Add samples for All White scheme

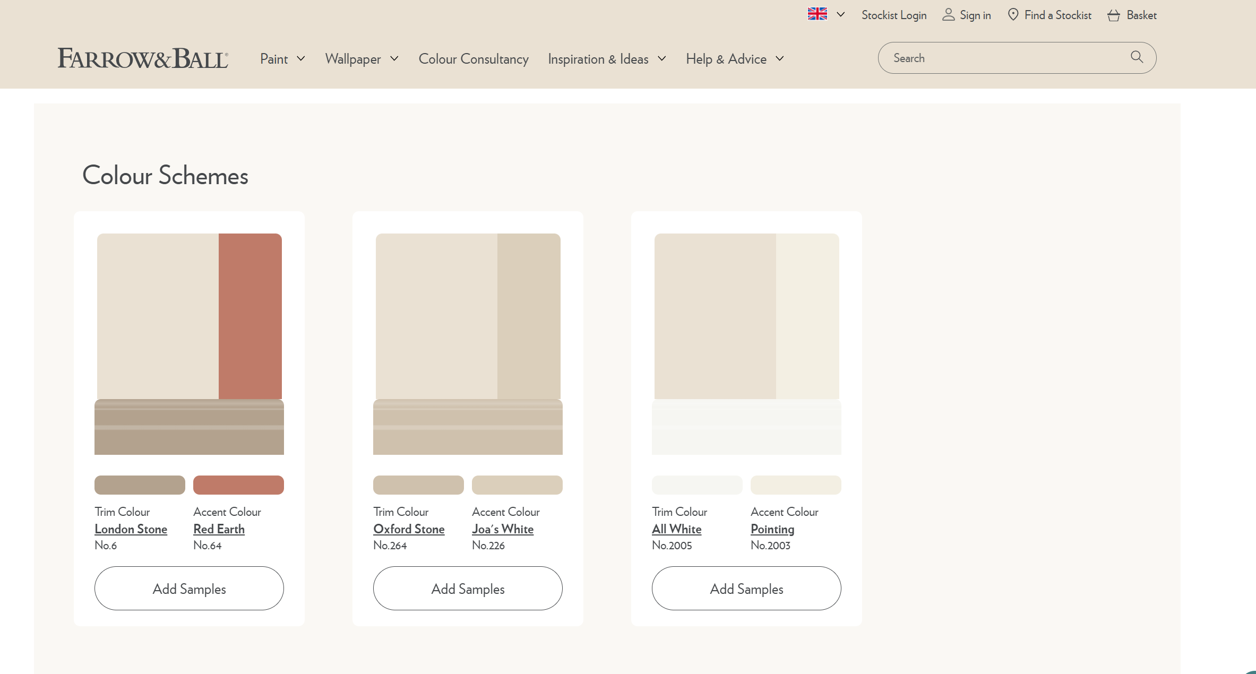(x=746, y=589)
